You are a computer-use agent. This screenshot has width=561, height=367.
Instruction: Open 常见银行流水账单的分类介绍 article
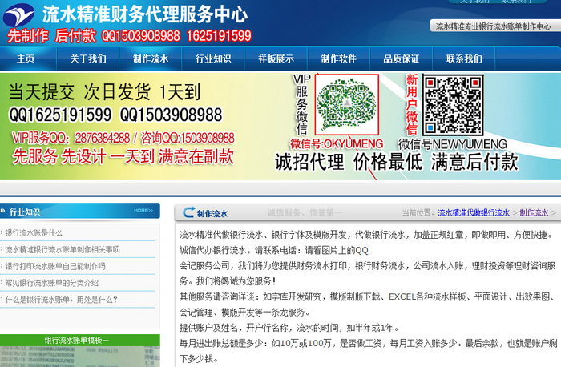click(51, 283)
